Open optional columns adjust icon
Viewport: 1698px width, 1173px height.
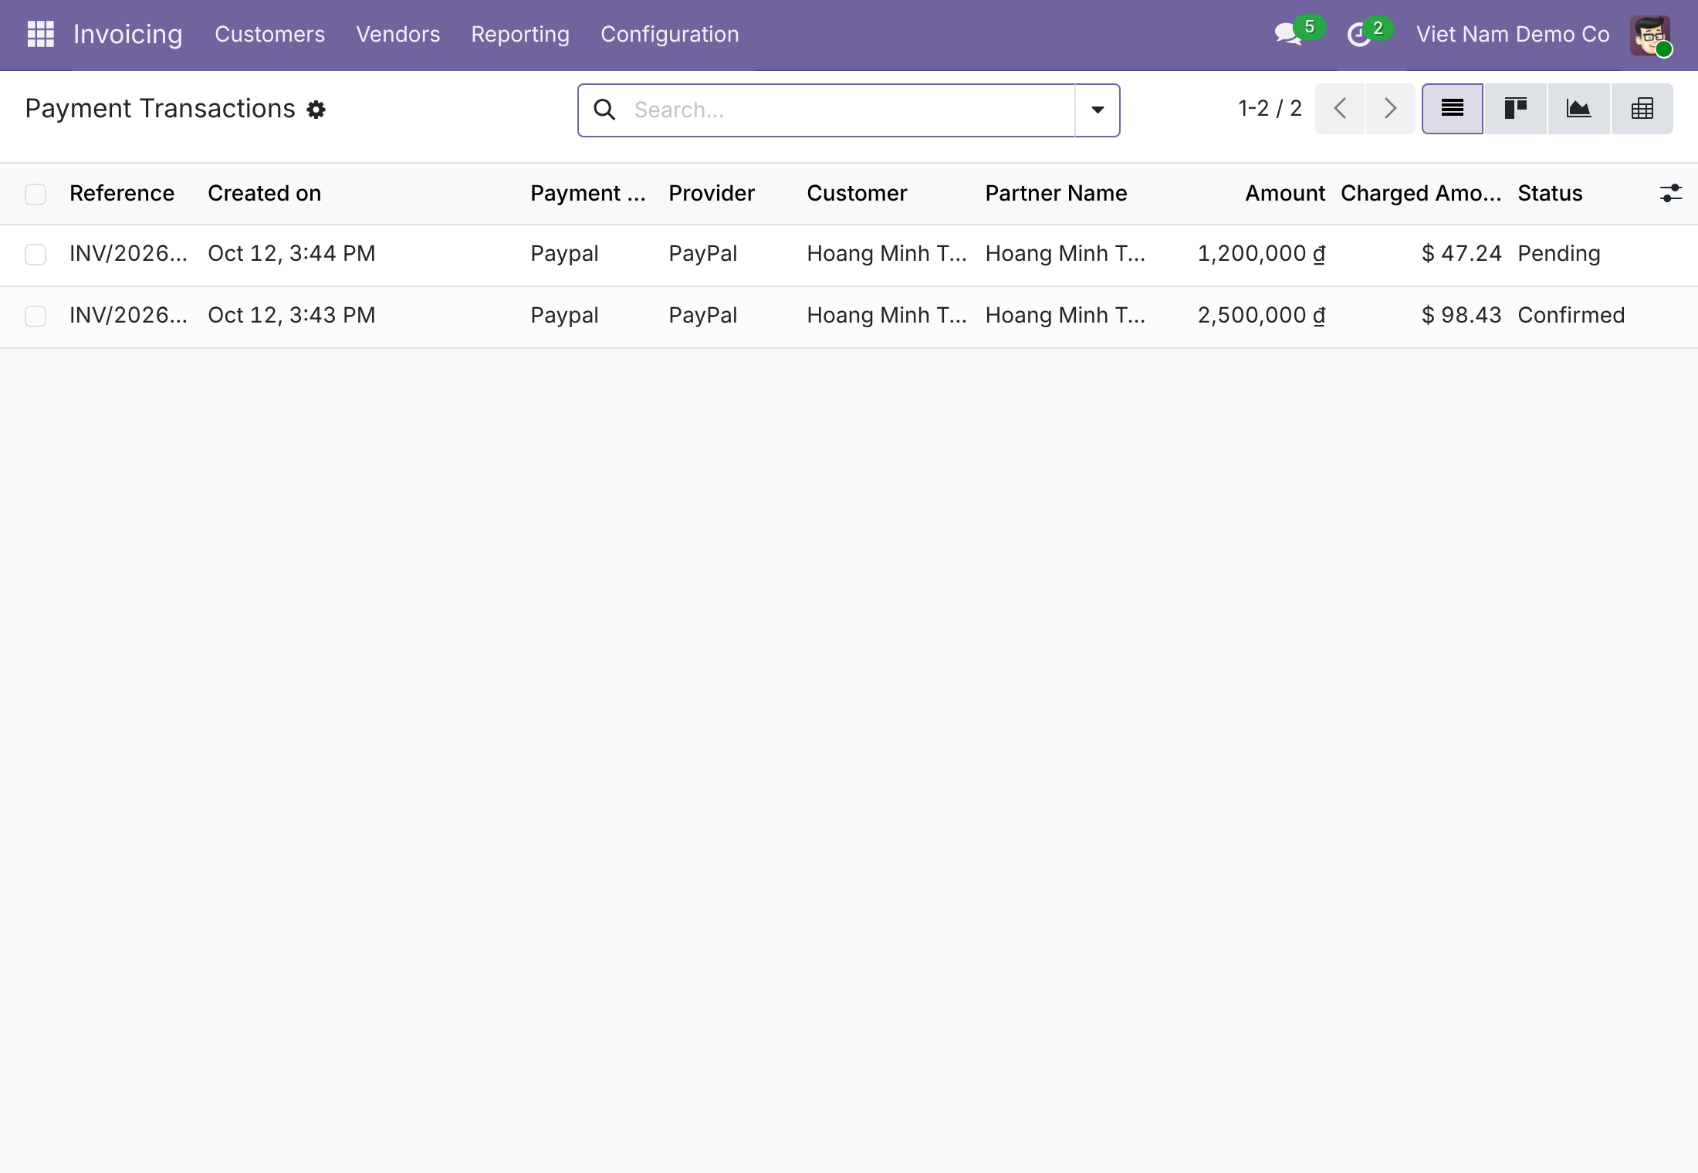(1670, 193)
